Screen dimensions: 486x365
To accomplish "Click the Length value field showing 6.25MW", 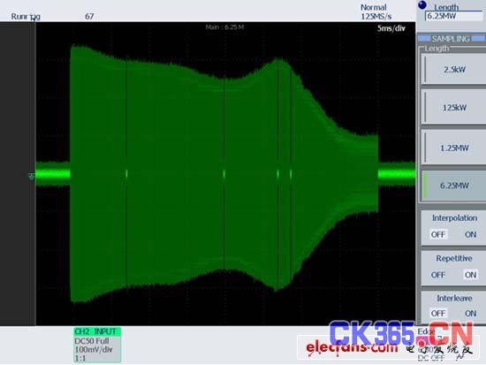I will [454, 16].
